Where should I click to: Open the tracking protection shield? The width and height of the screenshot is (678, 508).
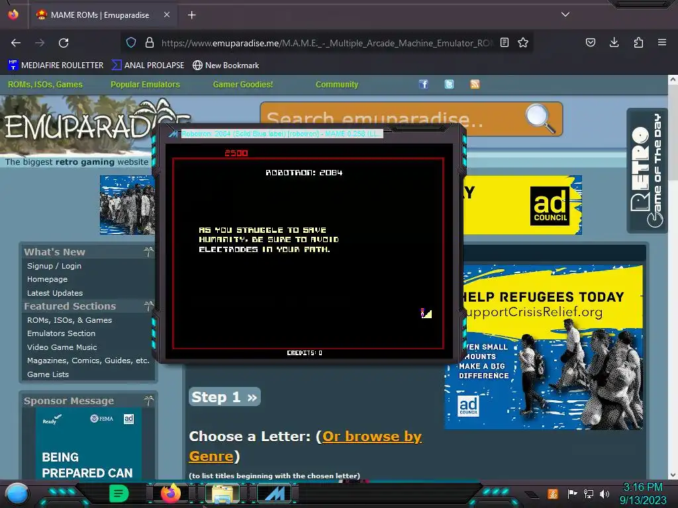tap(131, 42)
